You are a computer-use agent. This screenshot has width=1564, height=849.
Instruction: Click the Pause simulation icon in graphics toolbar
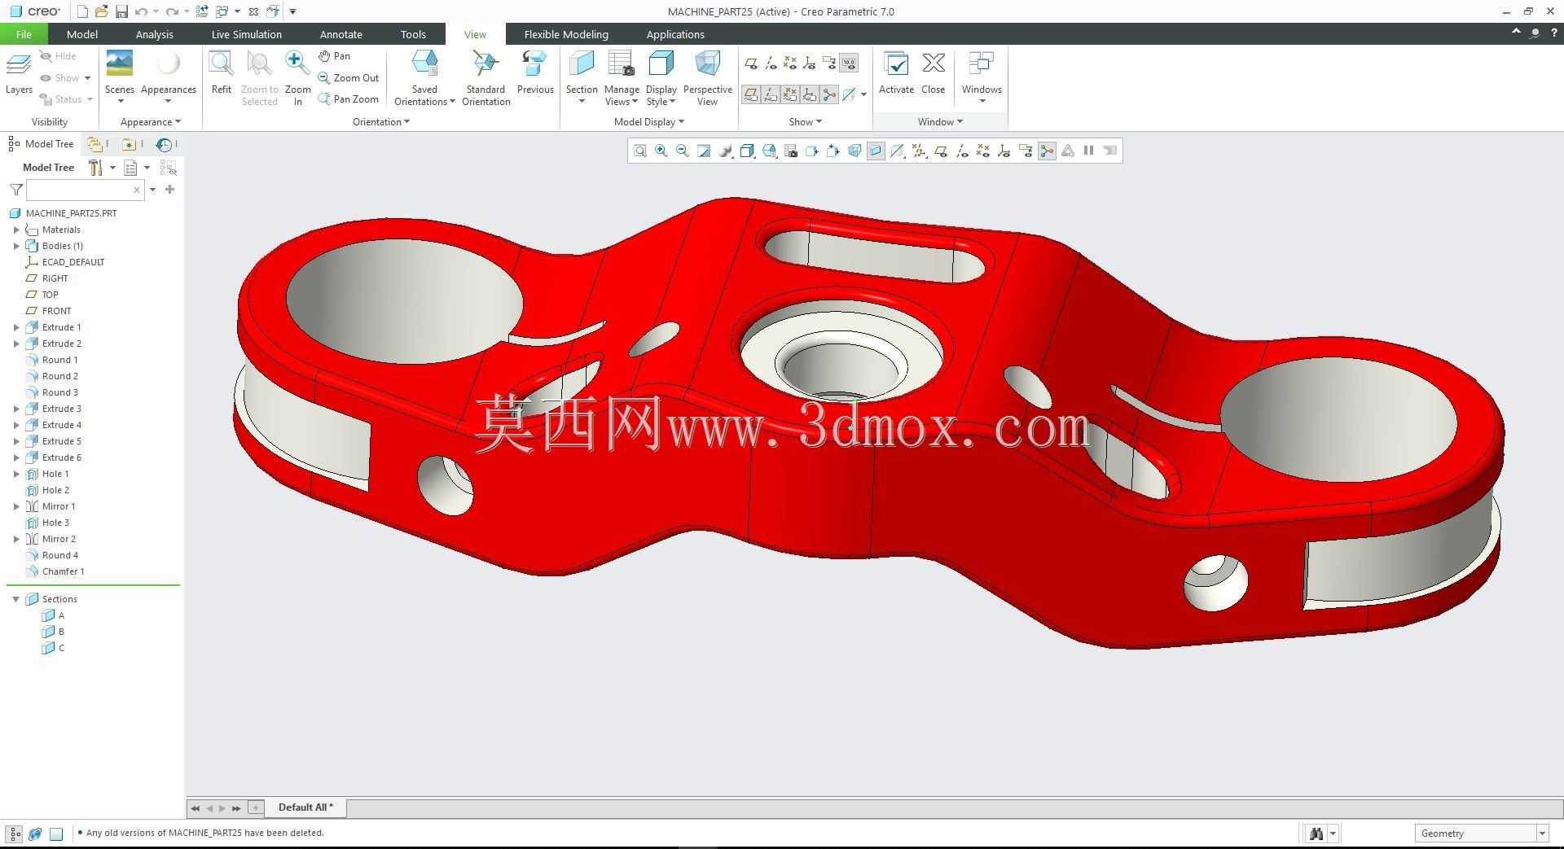pos(1088,151)
